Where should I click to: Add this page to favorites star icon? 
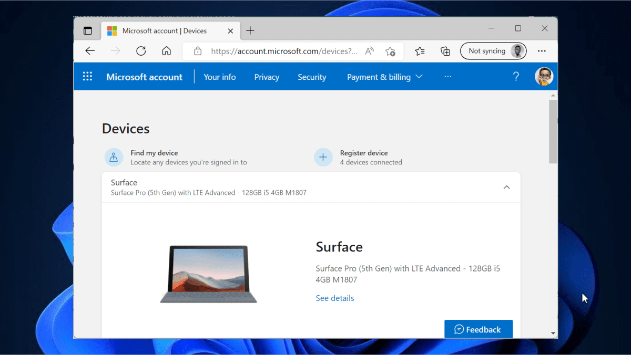(390, 51)
